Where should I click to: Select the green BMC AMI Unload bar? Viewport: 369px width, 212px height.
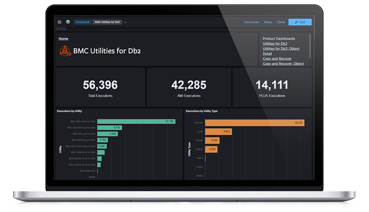pyautogui.click(x=136, y=122)
